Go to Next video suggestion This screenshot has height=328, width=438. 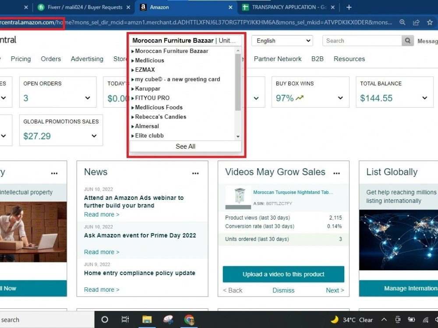[x=335, y=290]
